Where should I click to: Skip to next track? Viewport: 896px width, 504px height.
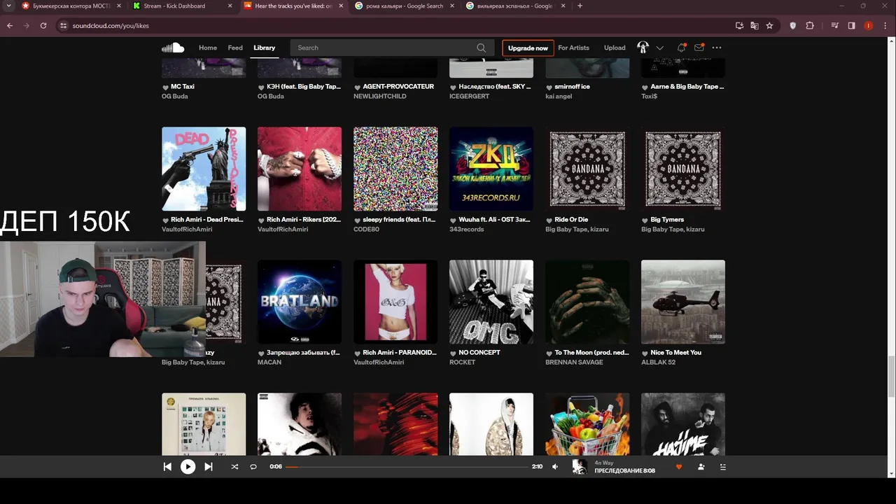coord(208,467)
